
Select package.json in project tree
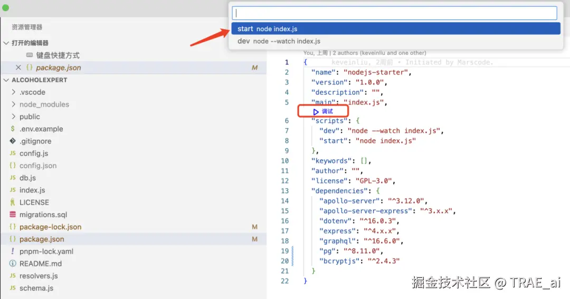(133, 239)
